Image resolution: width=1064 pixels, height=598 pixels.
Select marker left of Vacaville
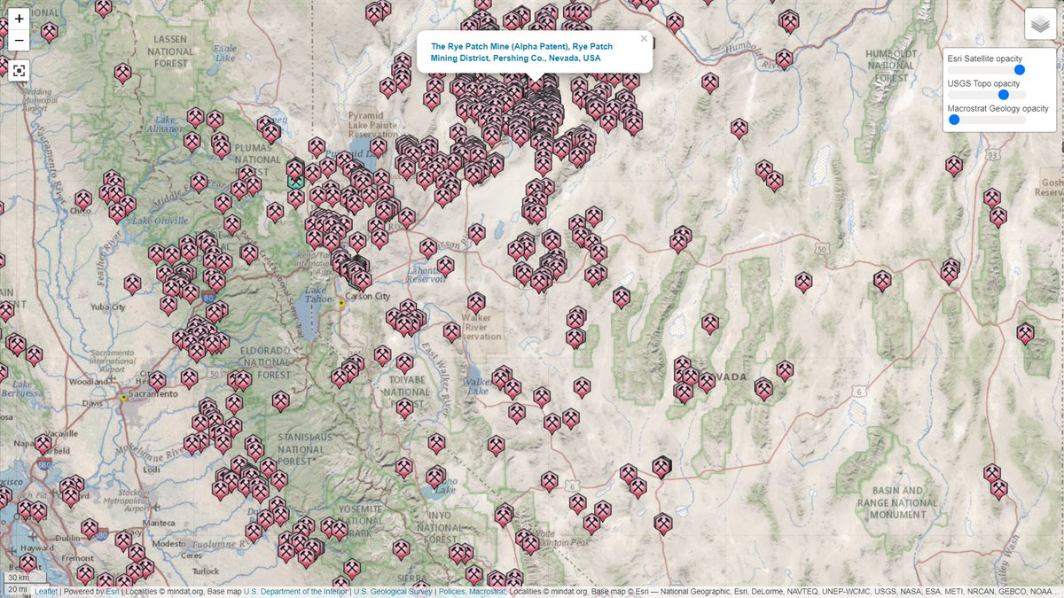(43, 444)
